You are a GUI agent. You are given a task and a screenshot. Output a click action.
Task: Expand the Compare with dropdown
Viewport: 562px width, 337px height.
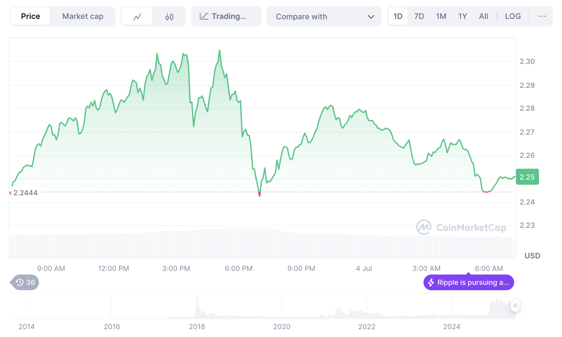(323, 16)
